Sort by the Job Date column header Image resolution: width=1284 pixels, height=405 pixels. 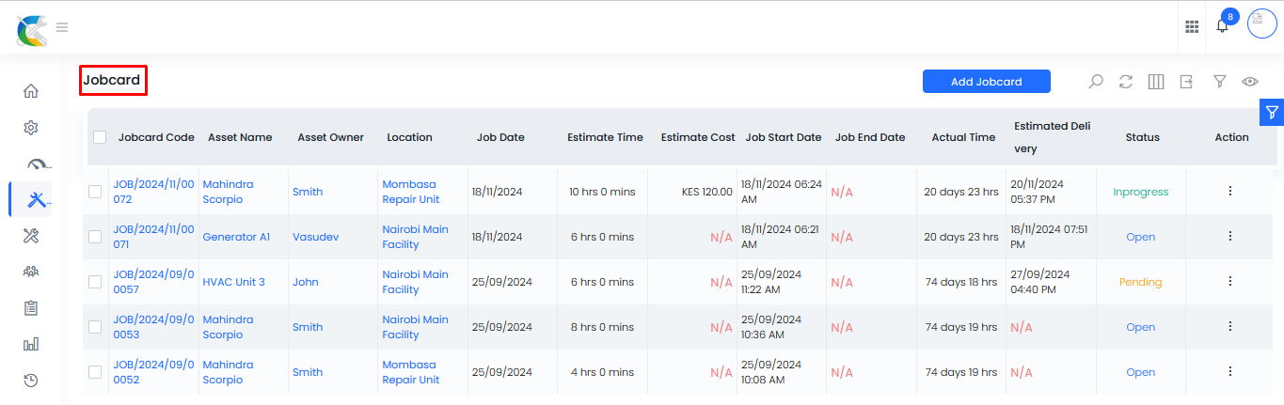500,137
